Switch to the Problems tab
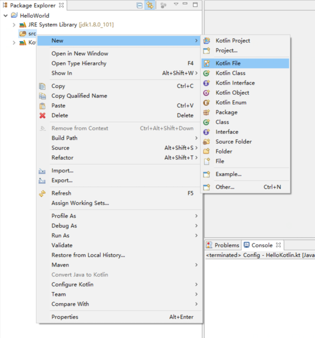315x338 pixels. [x=223, y=245]
